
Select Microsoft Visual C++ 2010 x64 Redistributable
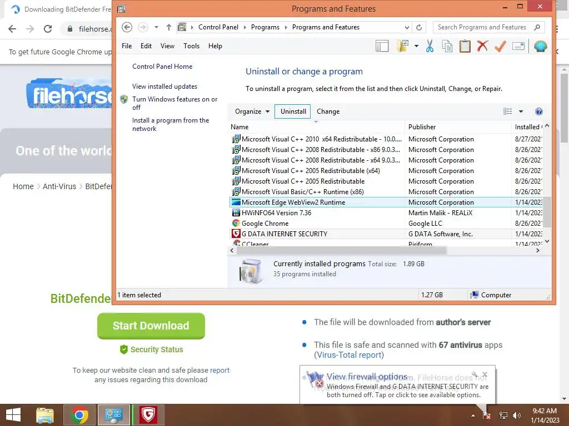coord(386,139)
